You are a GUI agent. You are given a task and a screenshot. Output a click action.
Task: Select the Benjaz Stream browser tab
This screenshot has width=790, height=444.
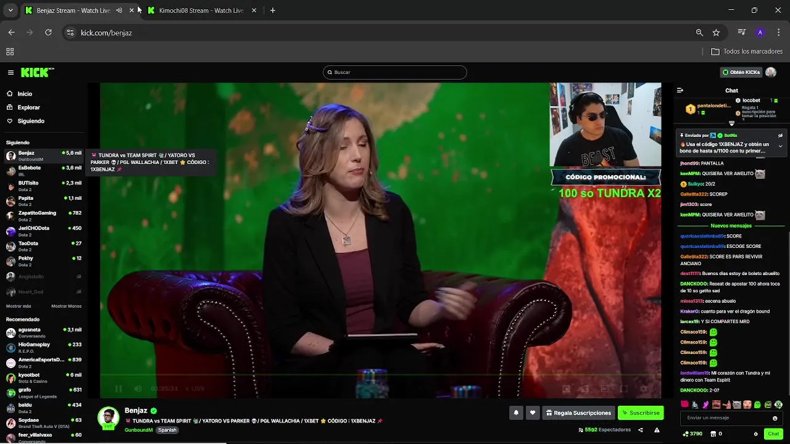(73, 10)
